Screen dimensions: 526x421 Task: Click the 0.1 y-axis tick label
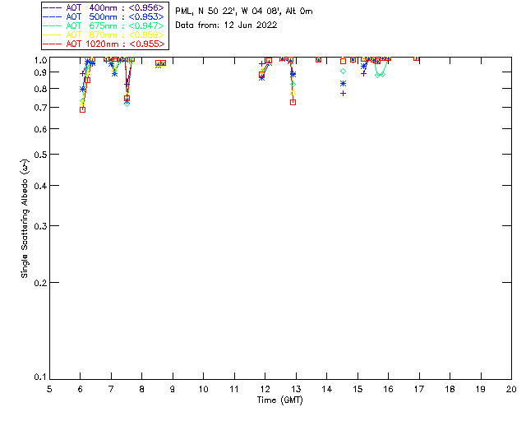click(40, 377)
